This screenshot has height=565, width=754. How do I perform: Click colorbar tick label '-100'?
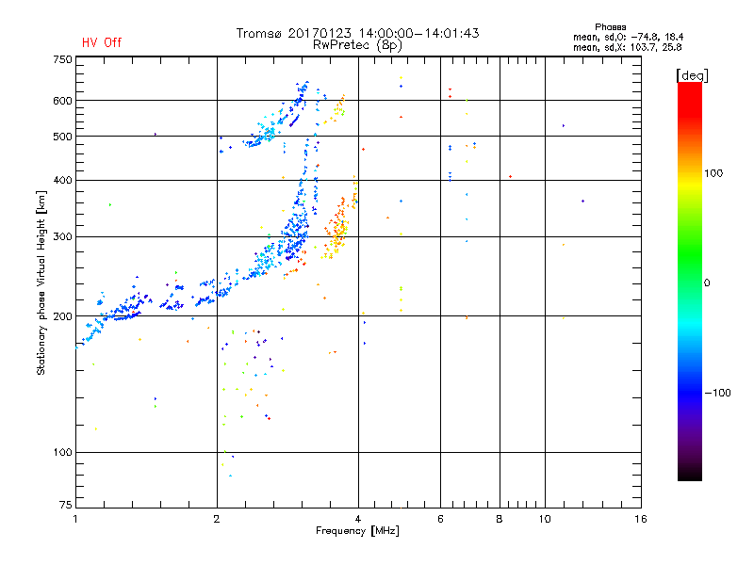pyautogui.click(x=717, y=393)
